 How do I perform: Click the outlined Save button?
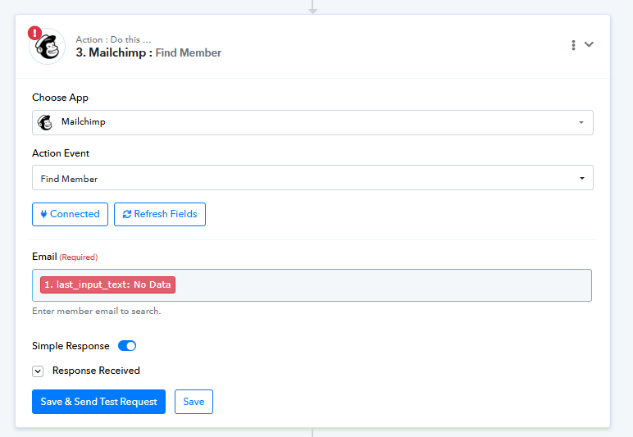coord(194,402)
